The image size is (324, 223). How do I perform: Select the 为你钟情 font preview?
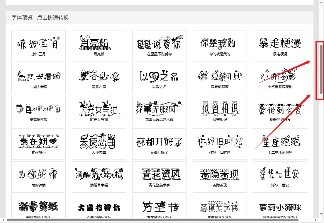pyautogui.click(x=38, y=177)
